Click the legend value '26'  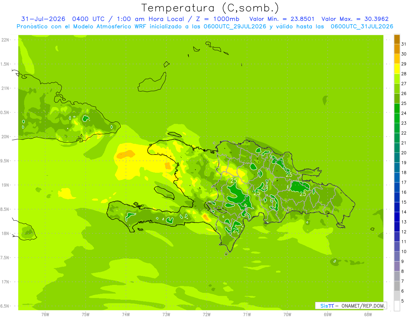(404, 94)
